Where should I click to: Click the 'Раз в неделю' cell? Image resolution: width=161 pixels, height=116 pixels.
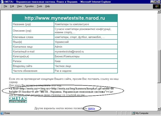coord(86,71)
